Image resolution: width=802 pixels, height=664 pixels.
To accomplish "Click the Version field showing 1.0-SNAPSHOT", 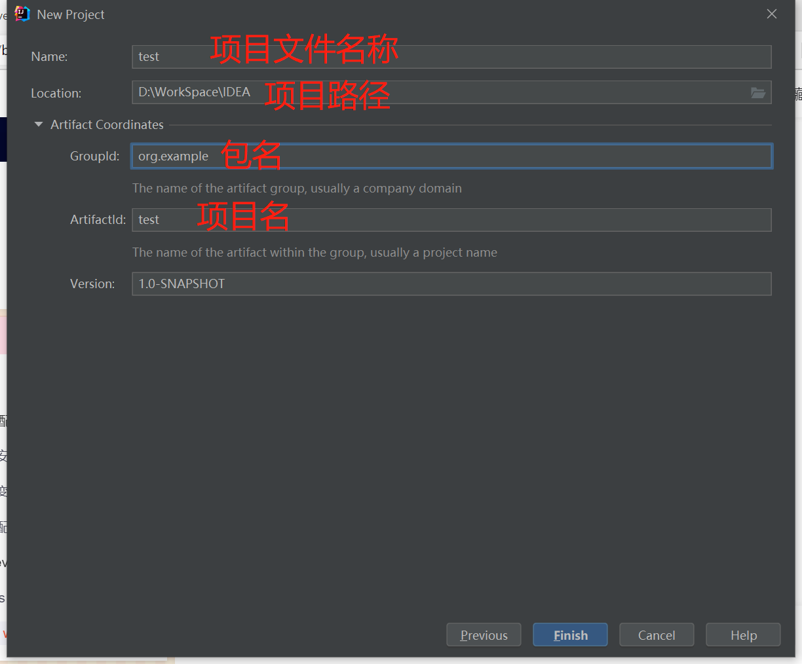I will click(451, 284).
